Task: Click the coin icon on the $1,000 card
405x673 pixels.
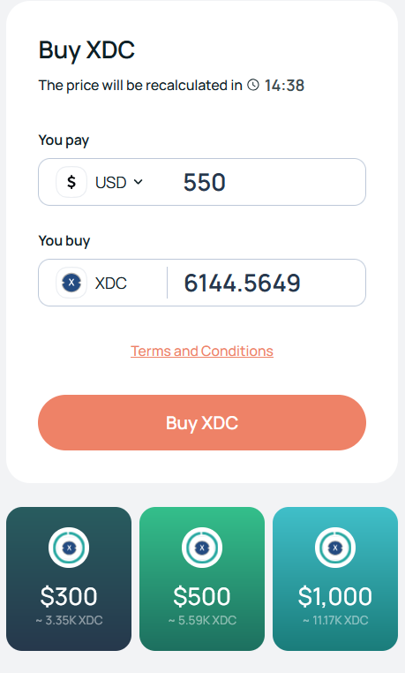Action: (335, 548)
